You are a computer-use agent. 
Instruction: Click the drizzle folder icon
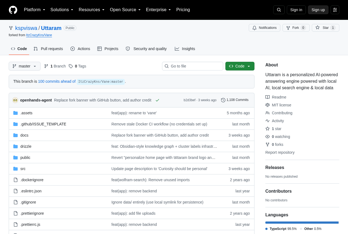pos(15,146)
